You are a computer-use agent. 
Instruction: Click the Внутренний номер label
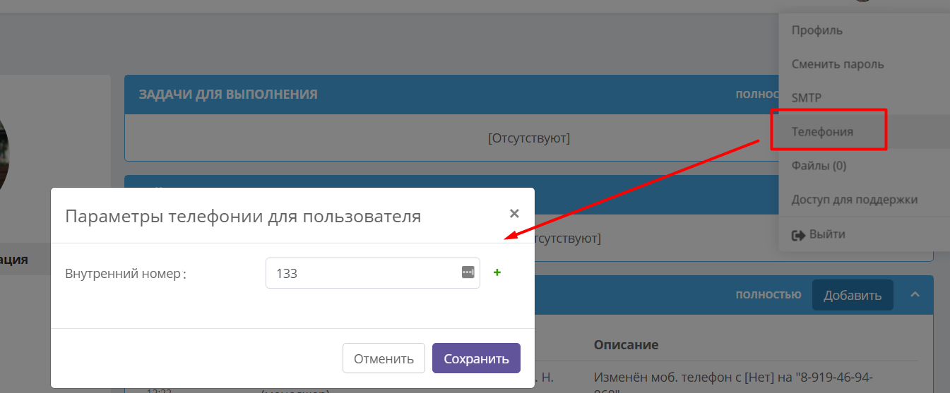point(125,274)
